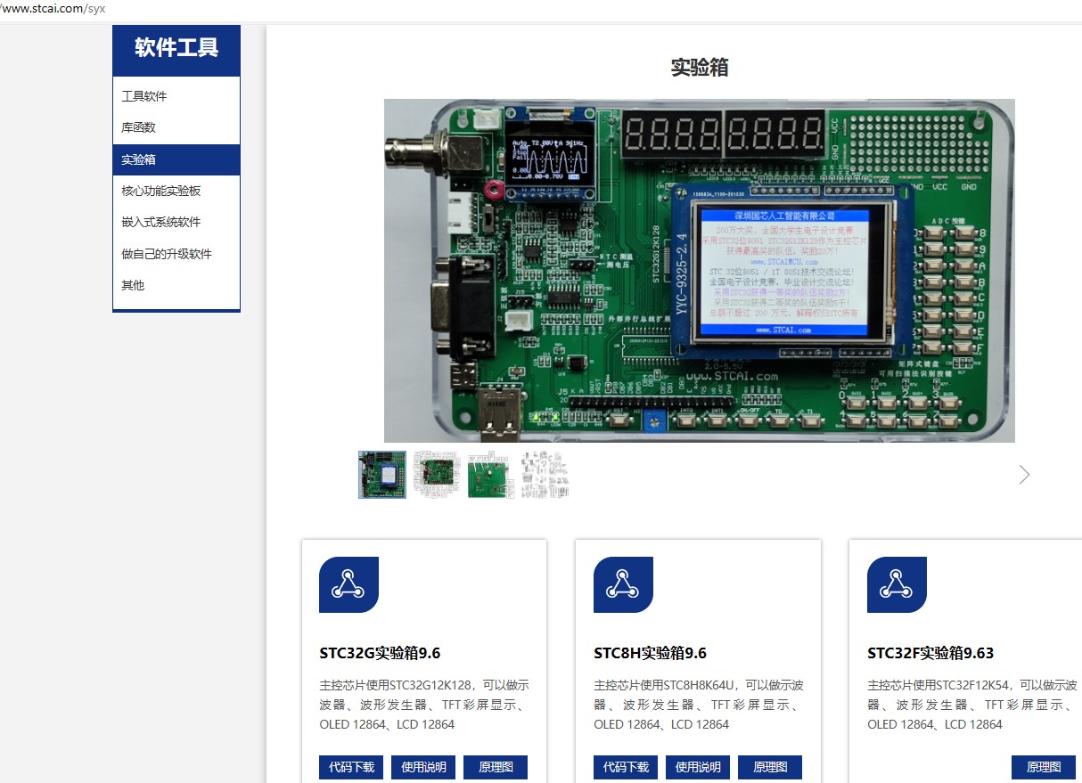Select the second carousel thumbnail
This screenshot has width=1082, height=783.
point(437,475)
